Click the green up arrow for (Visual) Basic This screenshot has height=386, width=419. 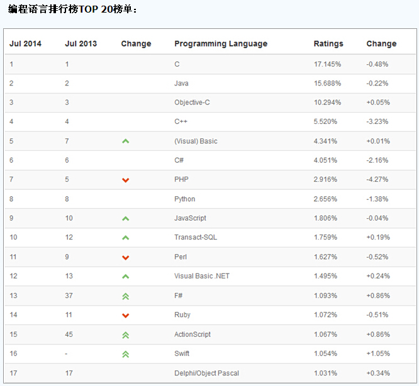point(125,141)
